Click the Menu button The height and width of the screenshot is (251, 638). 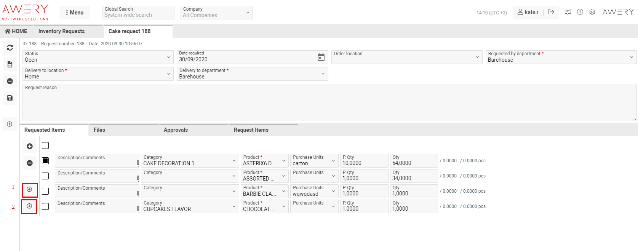[x=75, y=13]
